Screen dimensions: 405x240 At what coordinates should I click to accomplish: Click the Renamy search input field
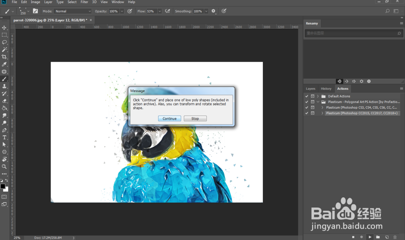pos(354,33)
